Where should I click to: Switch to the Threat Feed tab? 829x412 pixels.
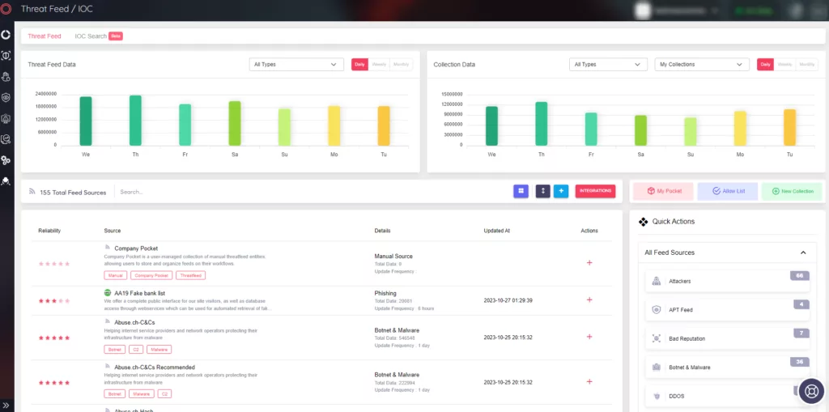point(45,36)
